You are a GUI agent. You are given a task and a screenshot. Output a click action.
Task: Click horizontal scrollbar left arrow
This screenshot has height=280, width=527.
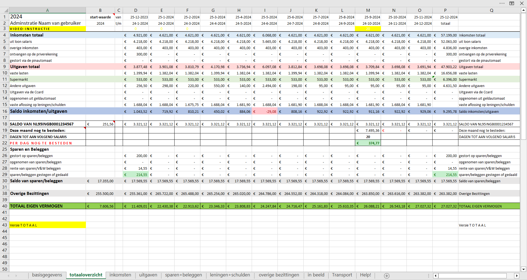pos(436,276)
